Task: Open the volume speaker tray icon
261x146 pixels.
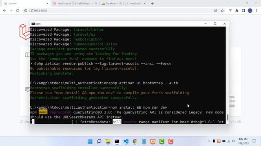Action: click(233, 141)
